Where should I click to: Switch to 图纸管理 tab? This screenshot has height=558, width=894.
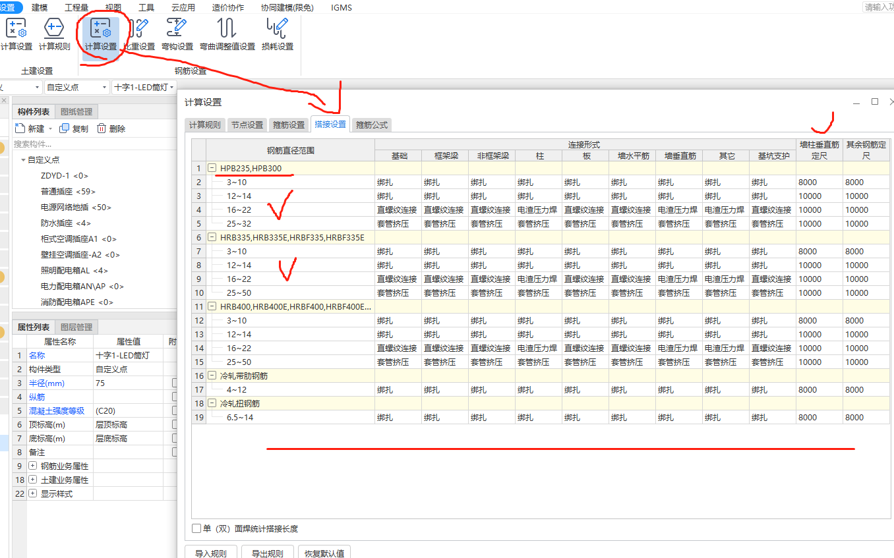click(x=76, y=112)
